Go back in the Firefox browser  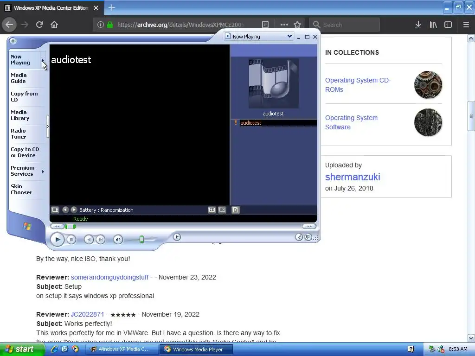pyautogui.click(x=9, y=25)
